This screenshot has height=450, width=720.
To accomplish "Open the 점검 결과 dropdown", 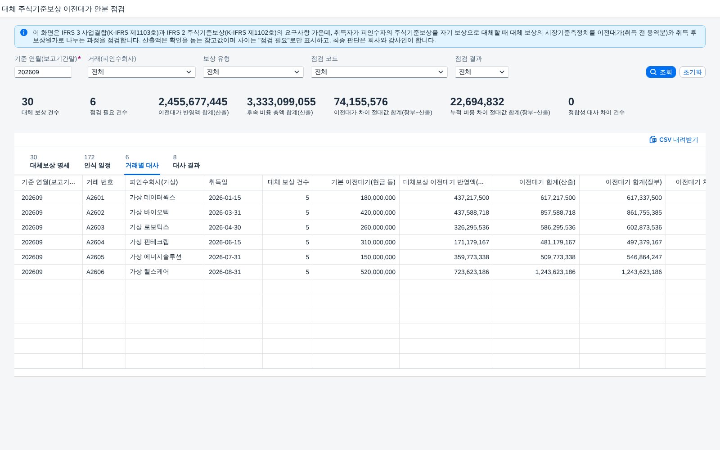I will (482, 72).
